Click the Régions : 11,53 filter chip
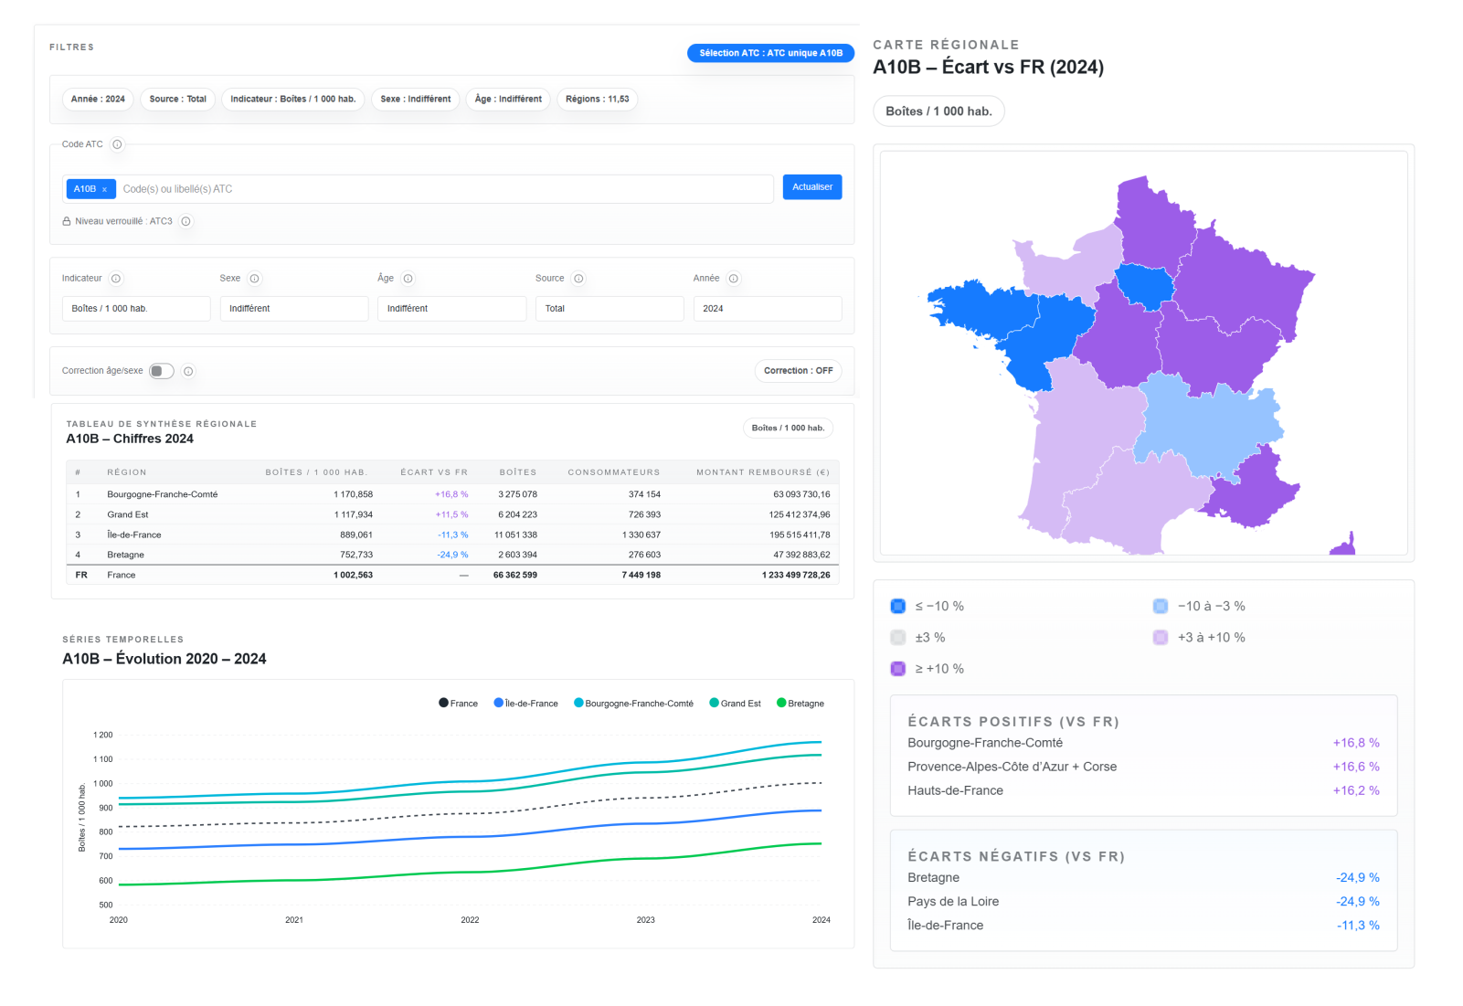This screenshot has width=1463, height=1006. 597,99
